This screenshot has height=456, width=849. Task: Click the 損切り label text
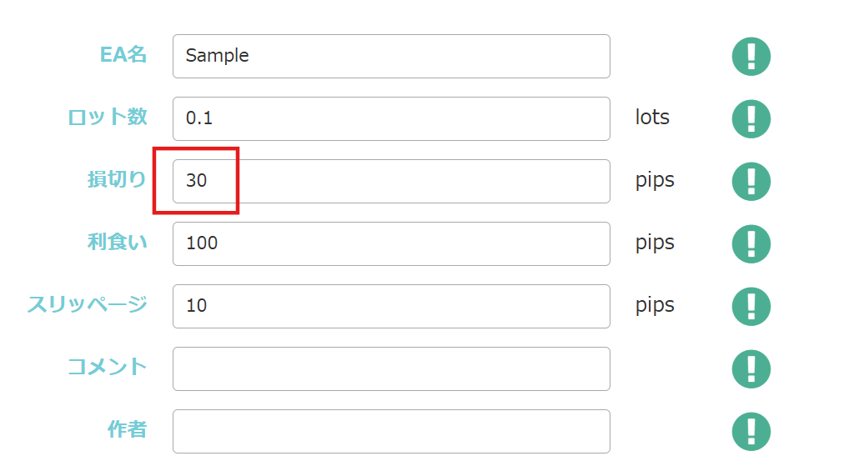point(117,179)
